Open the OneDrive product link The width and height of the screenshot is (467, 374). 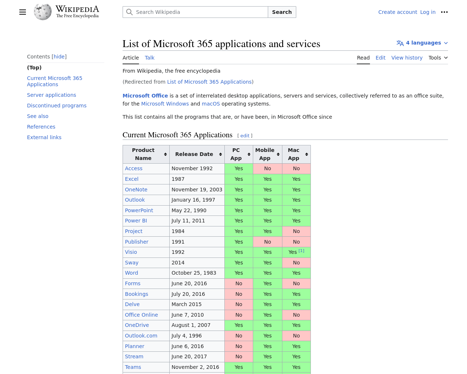coord(137,325)
